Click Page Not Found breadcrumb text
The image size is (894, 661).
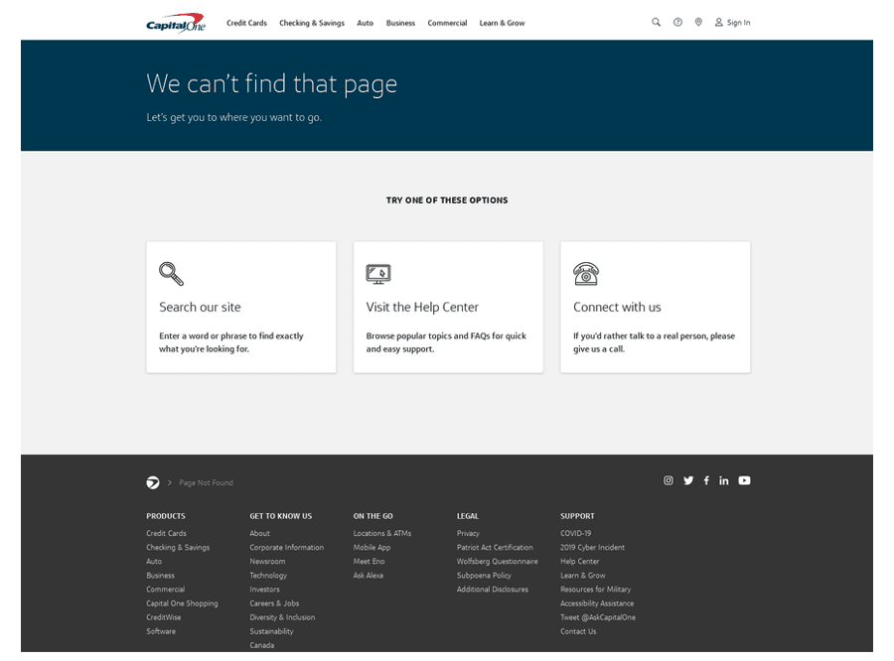coord(206,482)
